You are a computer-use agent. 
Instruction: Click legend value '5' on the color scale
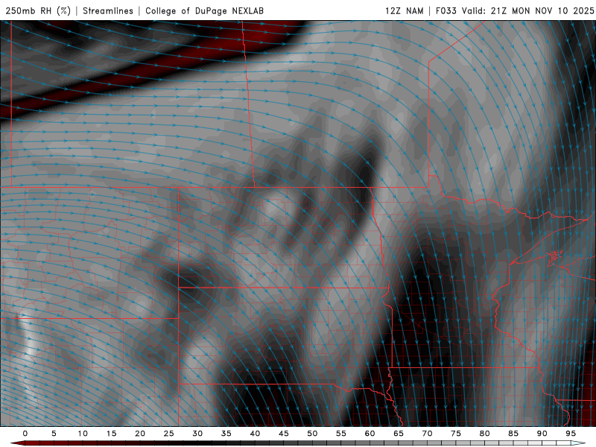[x=54, y=434]
